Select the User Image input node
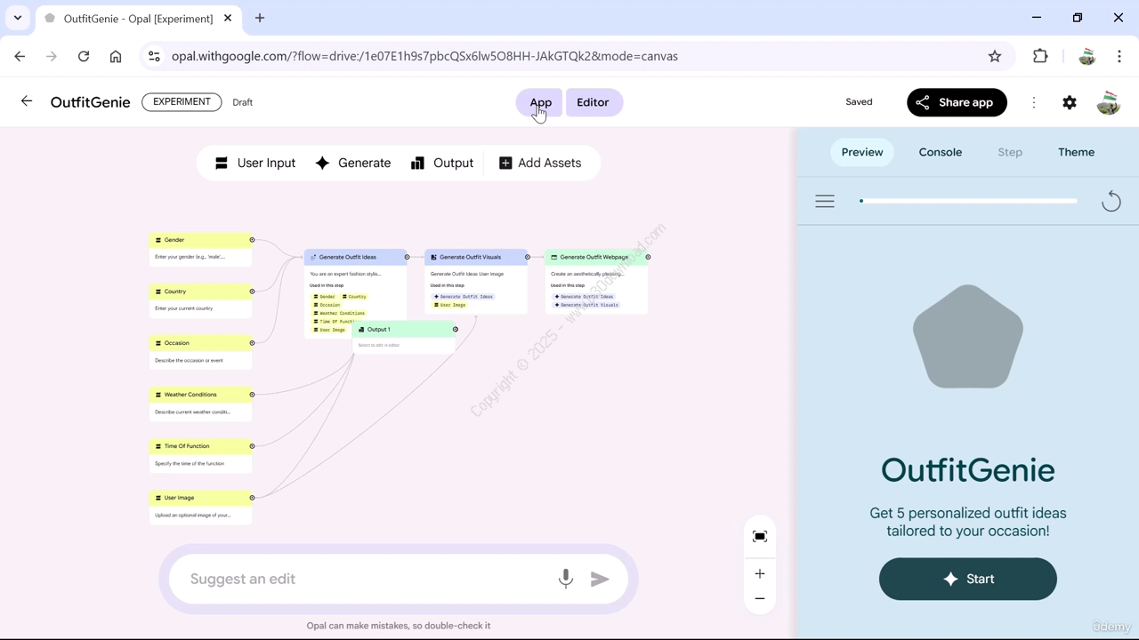The height and width of the screenshot is (640, 1139). point(200,507)
